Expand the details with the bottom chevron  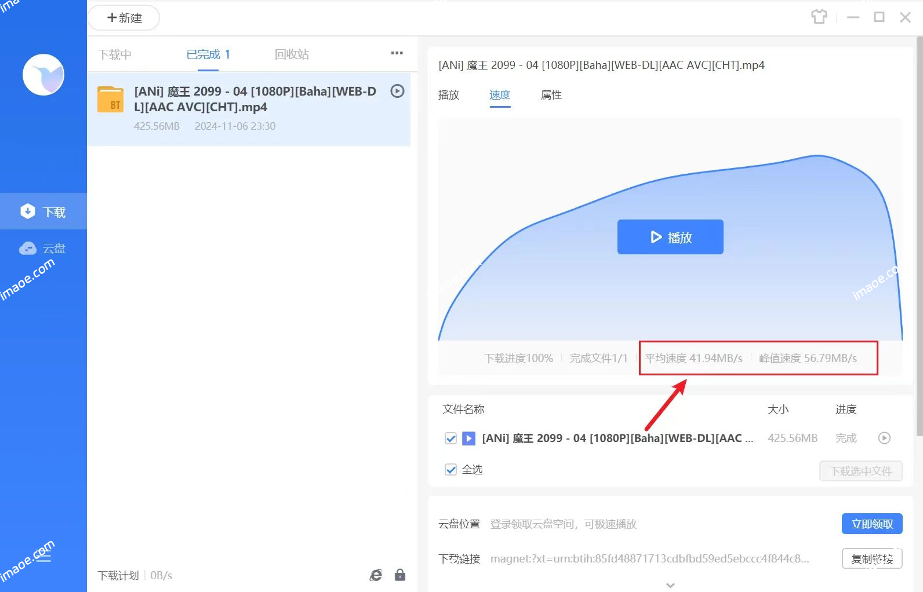tap(670, 585)
